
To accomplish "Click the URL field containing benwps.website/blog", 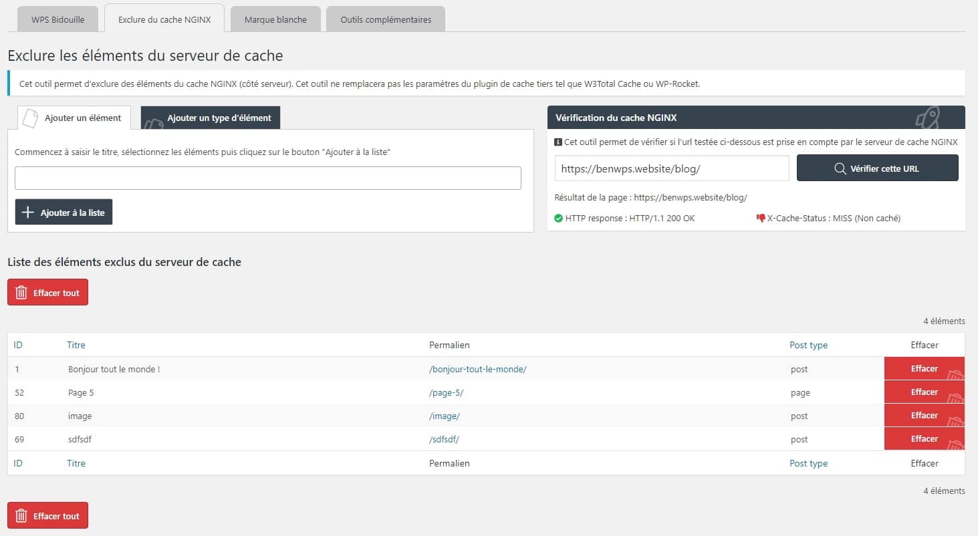I will [670, 168].
